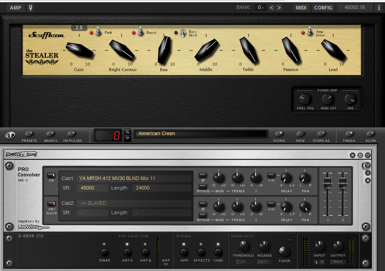Activate the TUNER button
This screenshot has height=271, width=385.
[x=104, y=252]
